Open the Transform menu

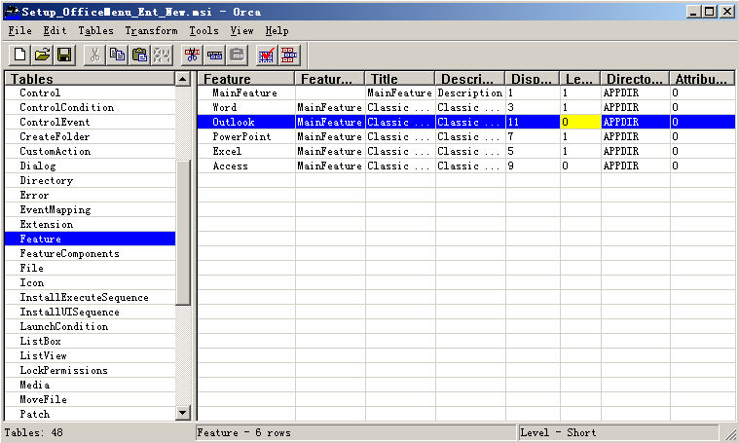coord(151,30)
